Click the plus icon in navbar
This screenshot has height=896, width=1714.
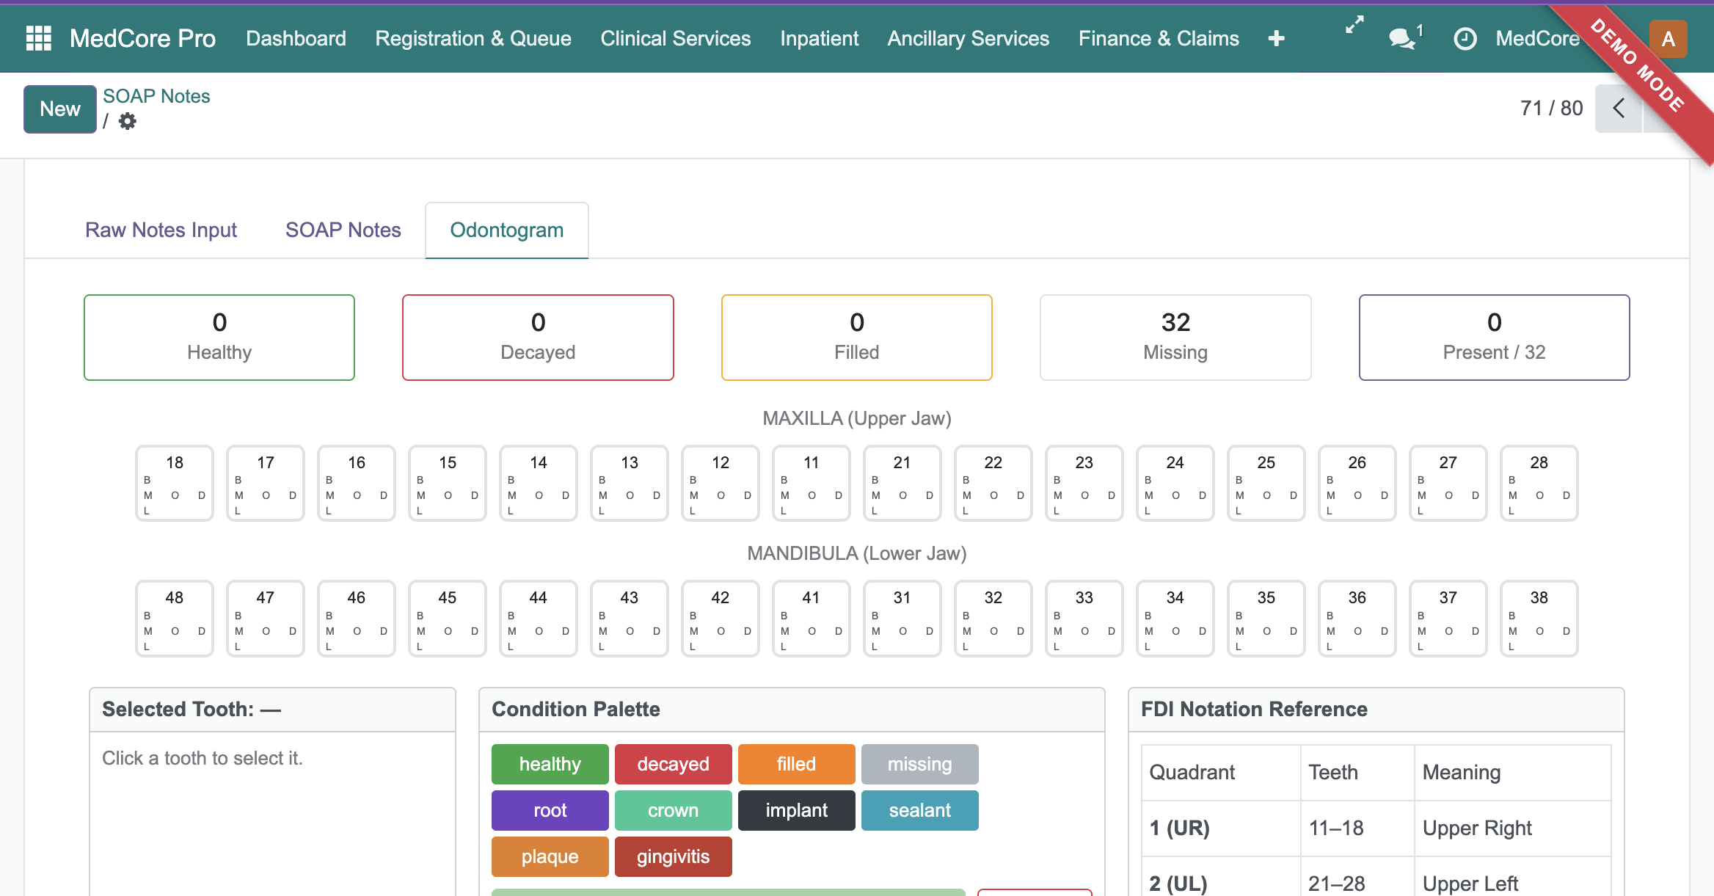coord(1276,38)
